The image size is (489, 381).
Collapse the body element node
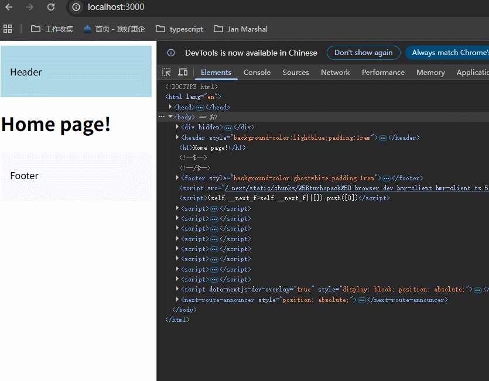(170, 117)
